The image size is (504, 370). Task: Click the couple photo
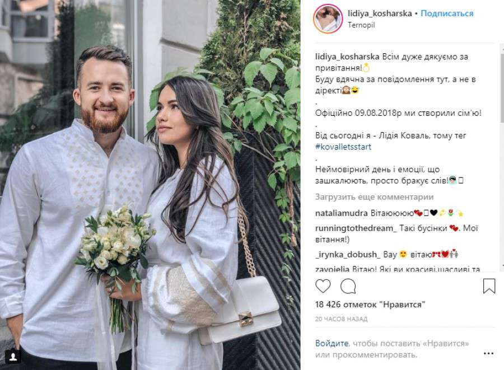pyautogui.click(x=150, y=185)
